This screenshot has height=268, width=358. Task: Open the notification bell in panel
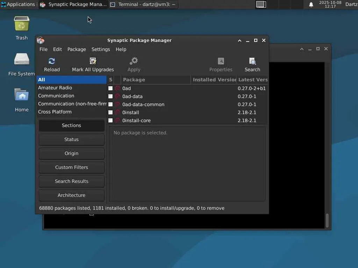tap(311, 4)
